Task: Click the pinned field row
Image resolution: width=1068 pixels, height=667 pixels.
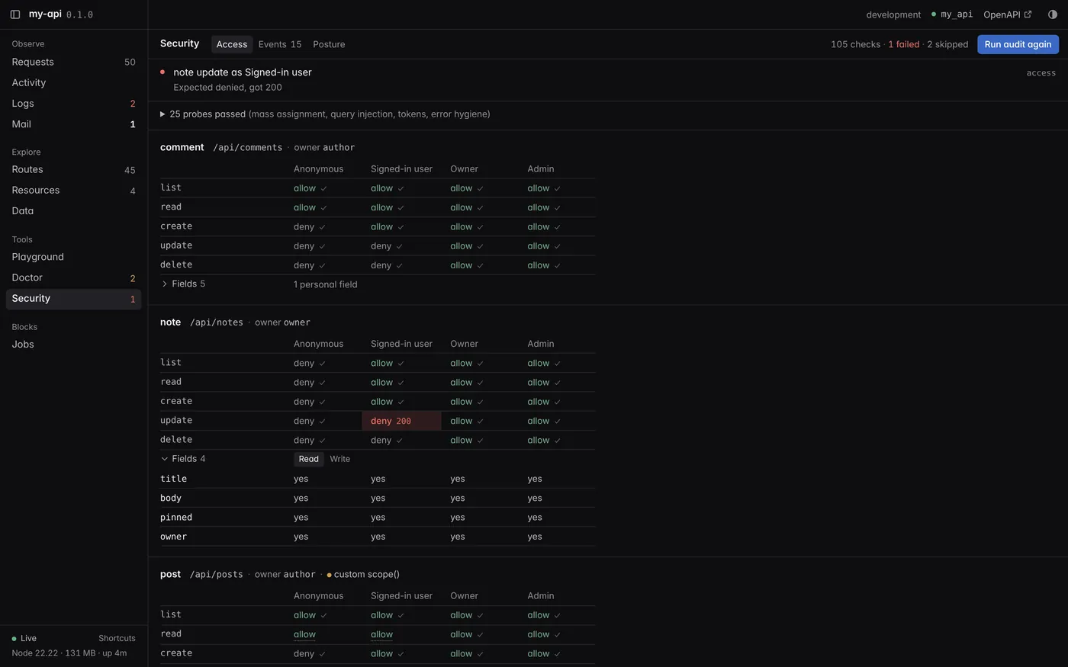Action: [377, 518]
